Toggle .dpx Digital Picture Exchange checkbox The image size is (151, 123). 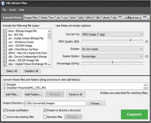tap(5, 64)
